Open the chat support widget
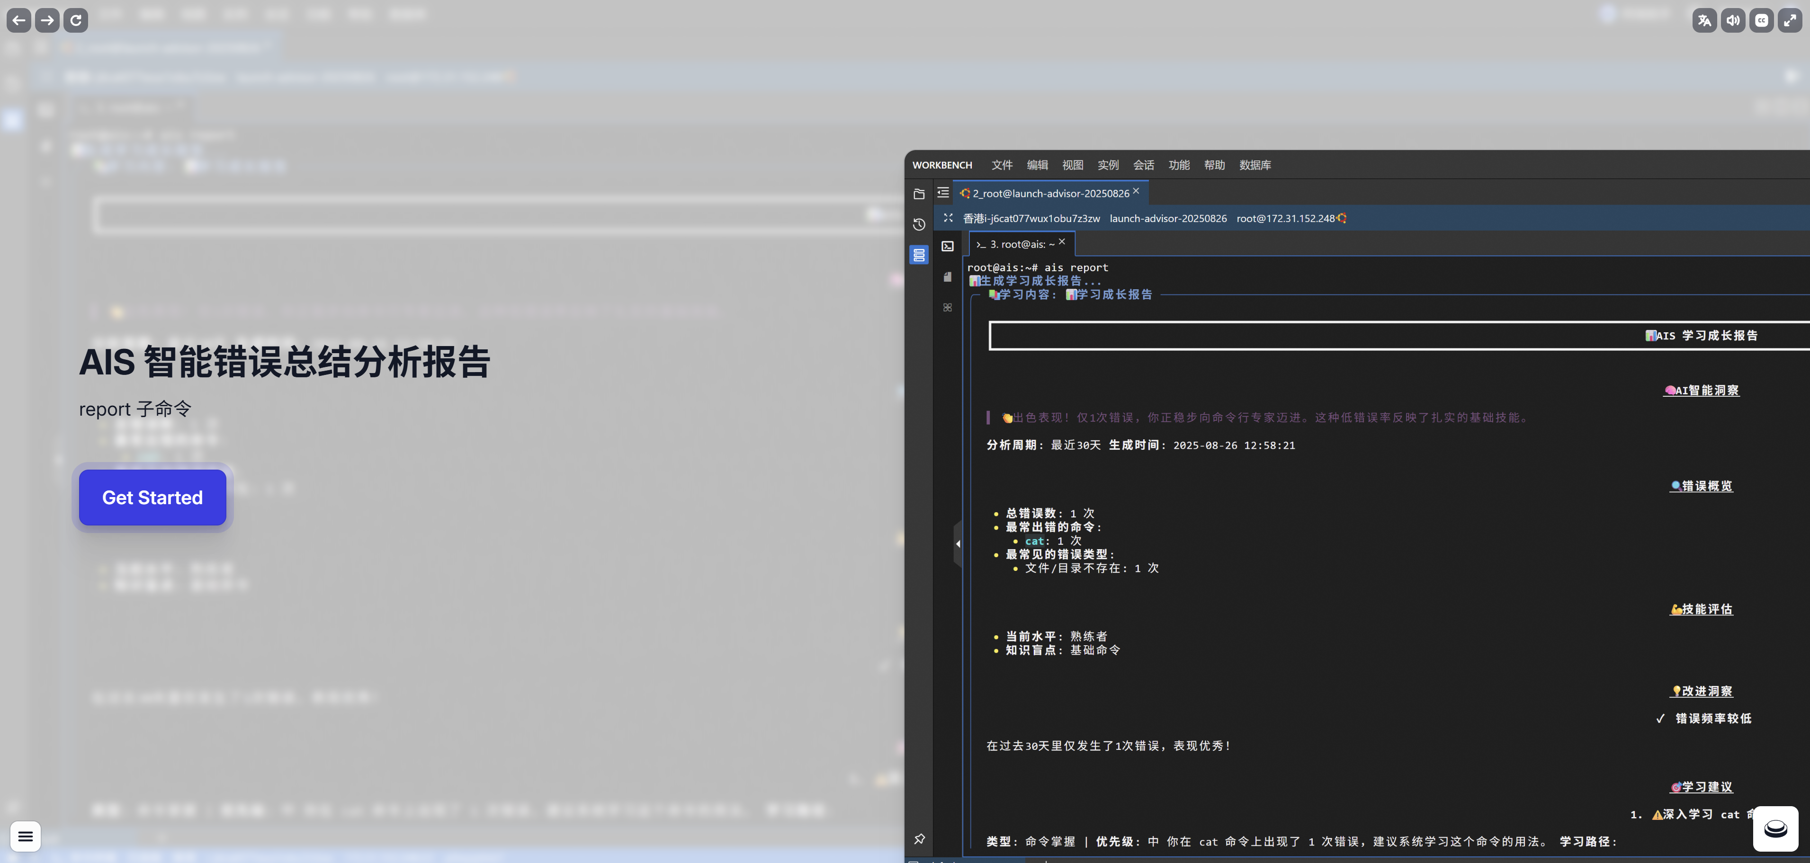 [x=1775, y=828]
